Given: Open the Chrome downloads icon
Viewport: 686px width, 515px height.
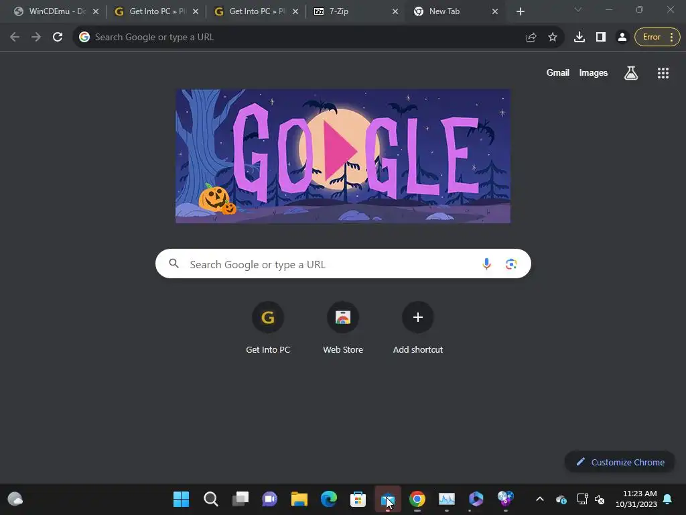Looking at the screenshot, I should 579,38.
